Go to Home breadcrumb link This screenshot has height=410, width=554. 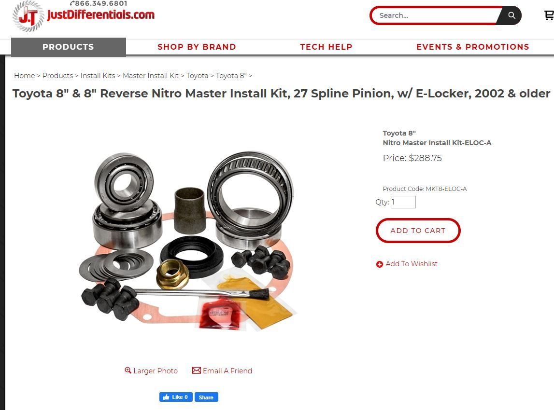point(24,76)
